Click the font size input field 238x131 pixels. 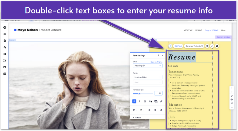point(158,94)
